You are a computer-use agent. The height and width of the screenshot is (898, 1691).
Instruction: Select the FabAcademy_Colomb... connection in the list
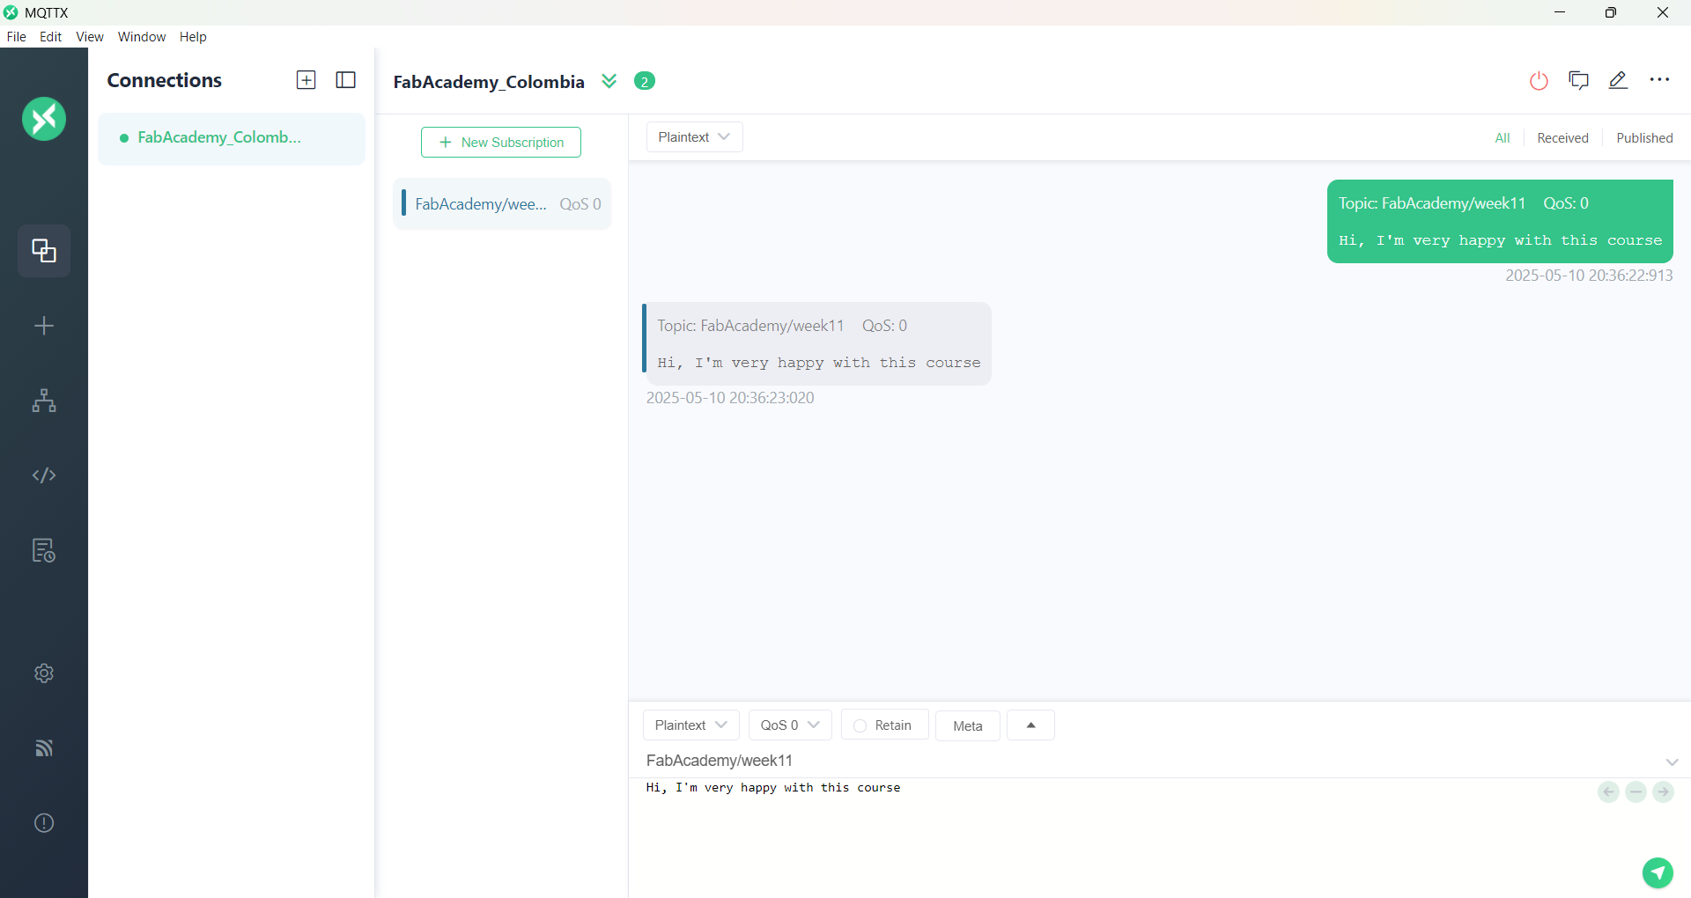click(x=231, y=138)
